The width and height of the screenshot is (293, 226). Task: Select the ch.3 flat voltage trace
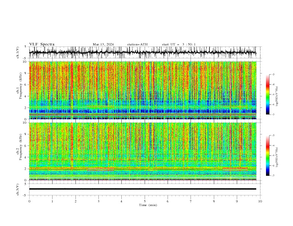click(142, 189)
